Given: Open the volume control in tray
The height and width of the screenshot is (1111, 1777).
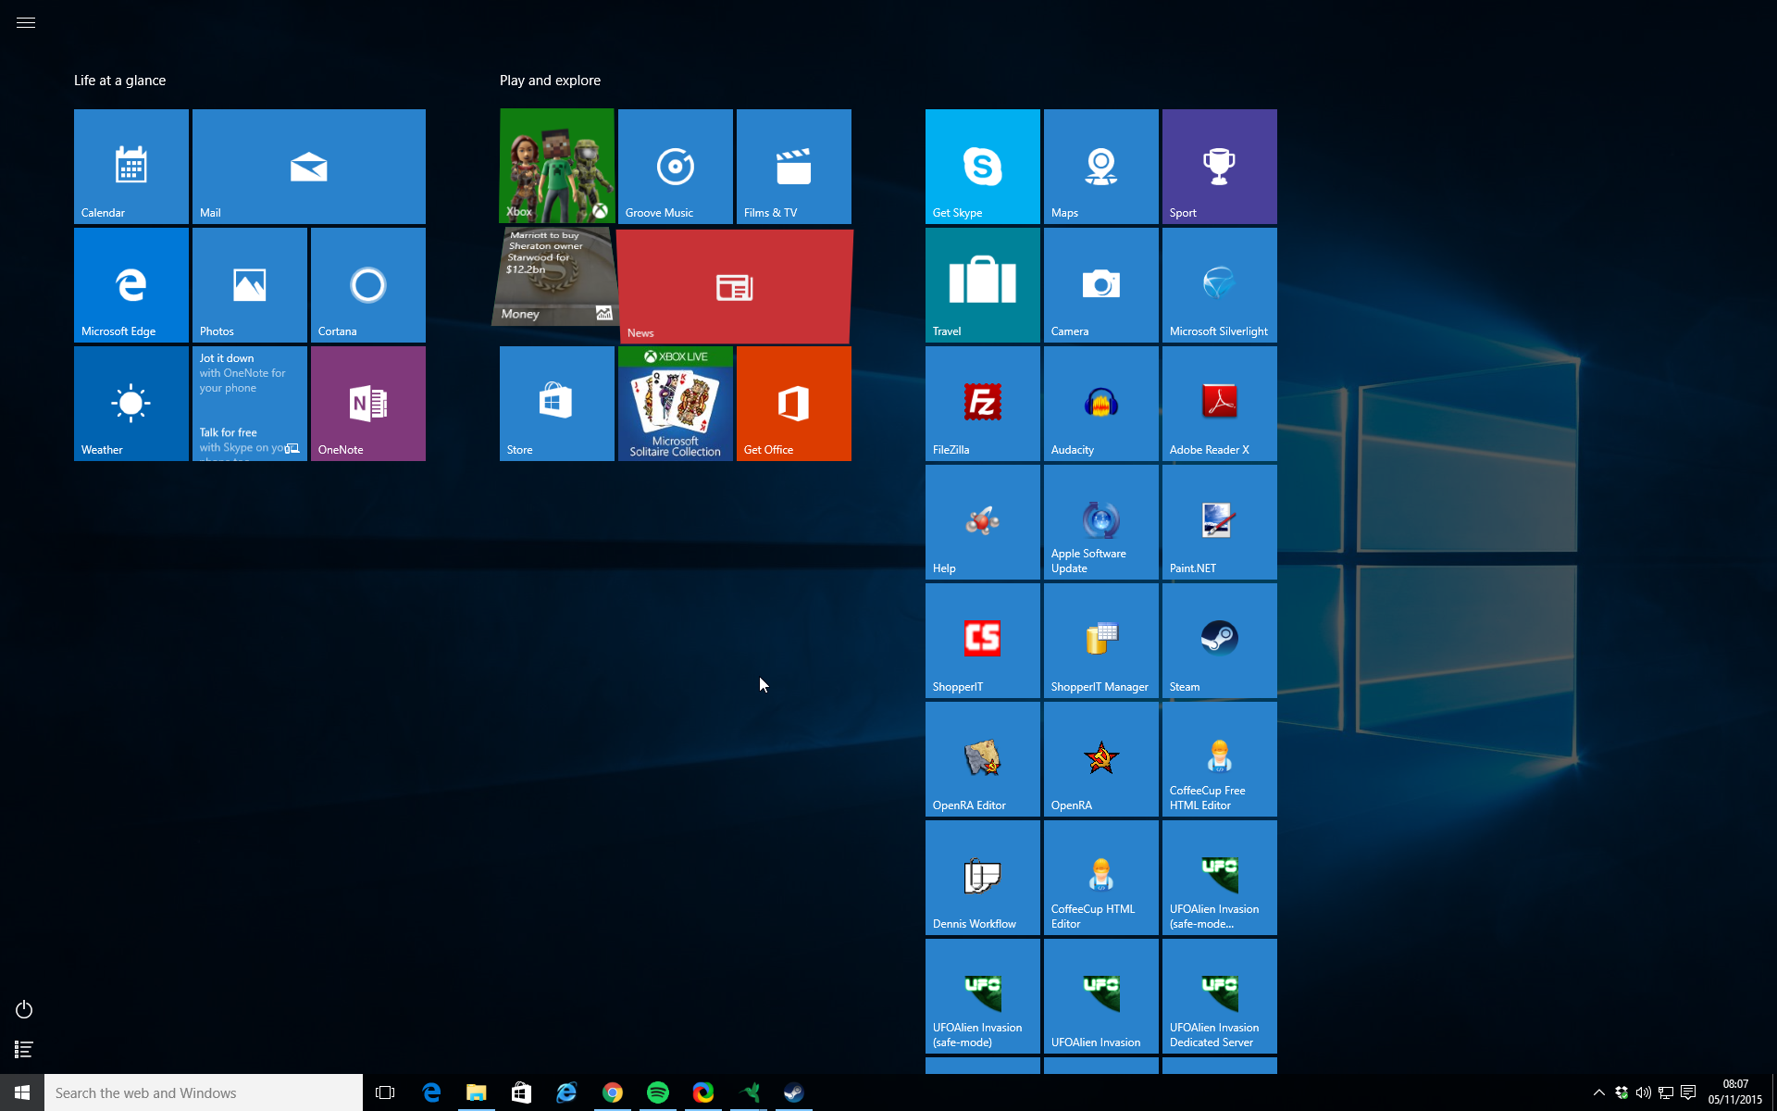Looking at the screenshot, I should pos(1644,1092).
